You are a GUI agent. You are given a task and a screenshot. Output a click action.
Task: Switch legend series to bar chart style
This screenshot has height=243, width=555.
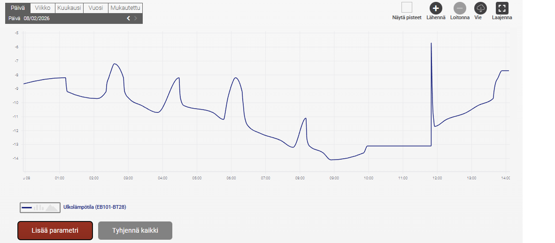(39, 207)
